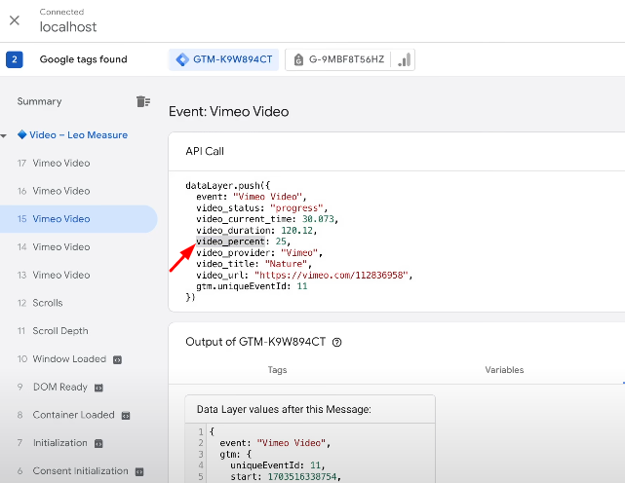Click the 'Data Layer values after this Message' header
Image resolution: width=625 pixels, height=483 pixels.
coord(284,409)
